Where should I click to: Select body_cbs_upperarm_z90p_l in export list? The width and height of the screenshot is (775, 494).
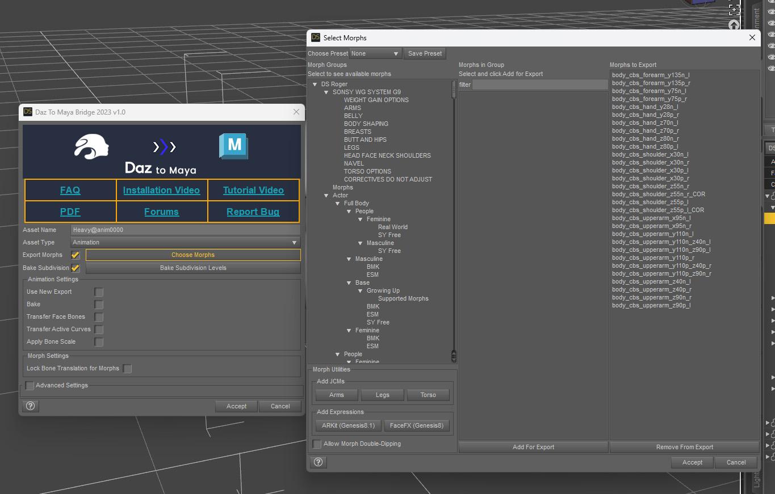[x=651, y=305]
